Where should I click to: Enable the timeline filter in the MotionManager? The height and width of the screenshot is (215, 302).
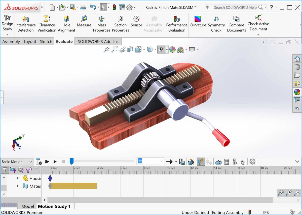pyautogui.click(x=5, y=170)
